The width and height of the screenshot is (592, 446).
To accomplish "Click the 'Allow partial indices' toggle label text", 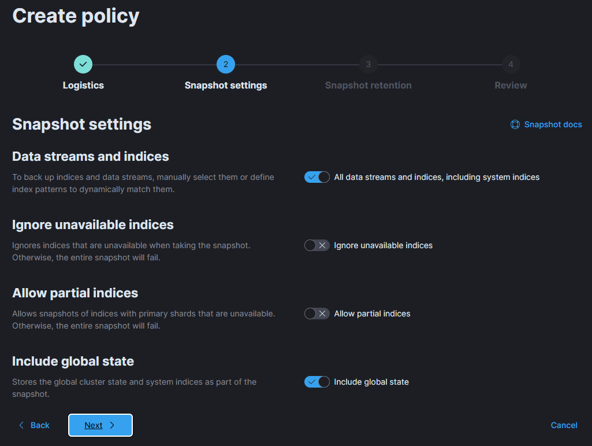I will click(x=372, y=314).
